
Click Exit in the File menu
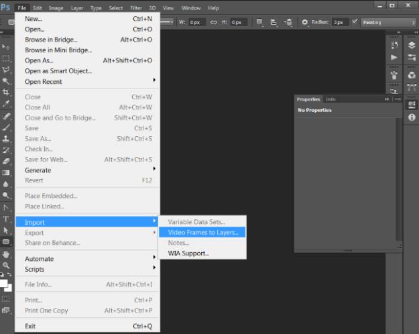[x=88, y=326]
